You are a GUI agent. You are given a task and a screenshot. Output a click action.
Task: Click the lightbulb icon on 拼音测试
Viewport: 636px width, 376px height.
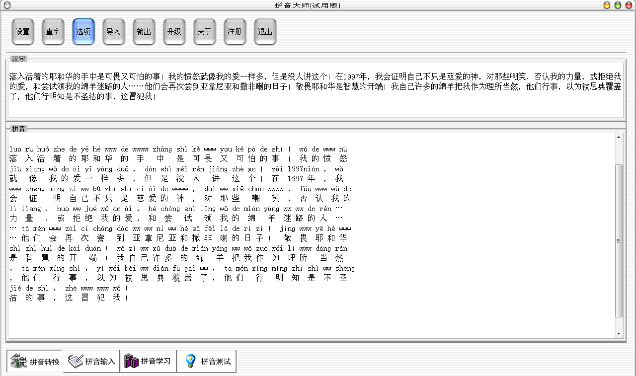point(190,361)
